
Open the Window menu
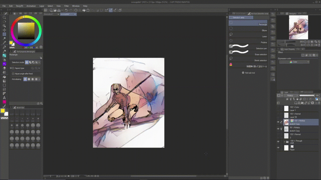pyautogui.click(x=76, y=6)
